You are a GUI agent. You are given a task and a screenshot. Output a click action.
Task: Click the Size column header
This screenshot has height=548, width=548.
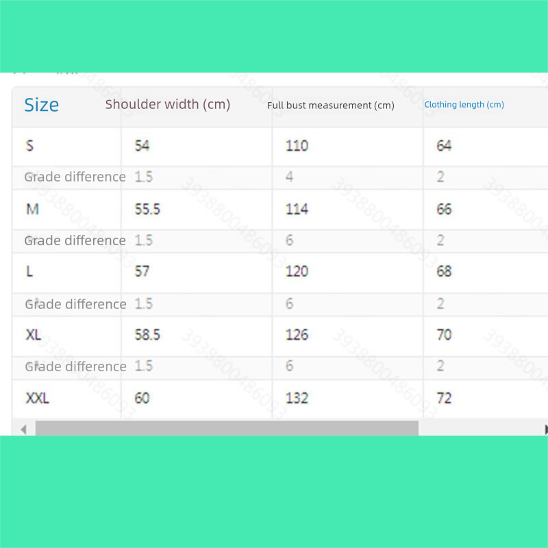coord(41,105)
